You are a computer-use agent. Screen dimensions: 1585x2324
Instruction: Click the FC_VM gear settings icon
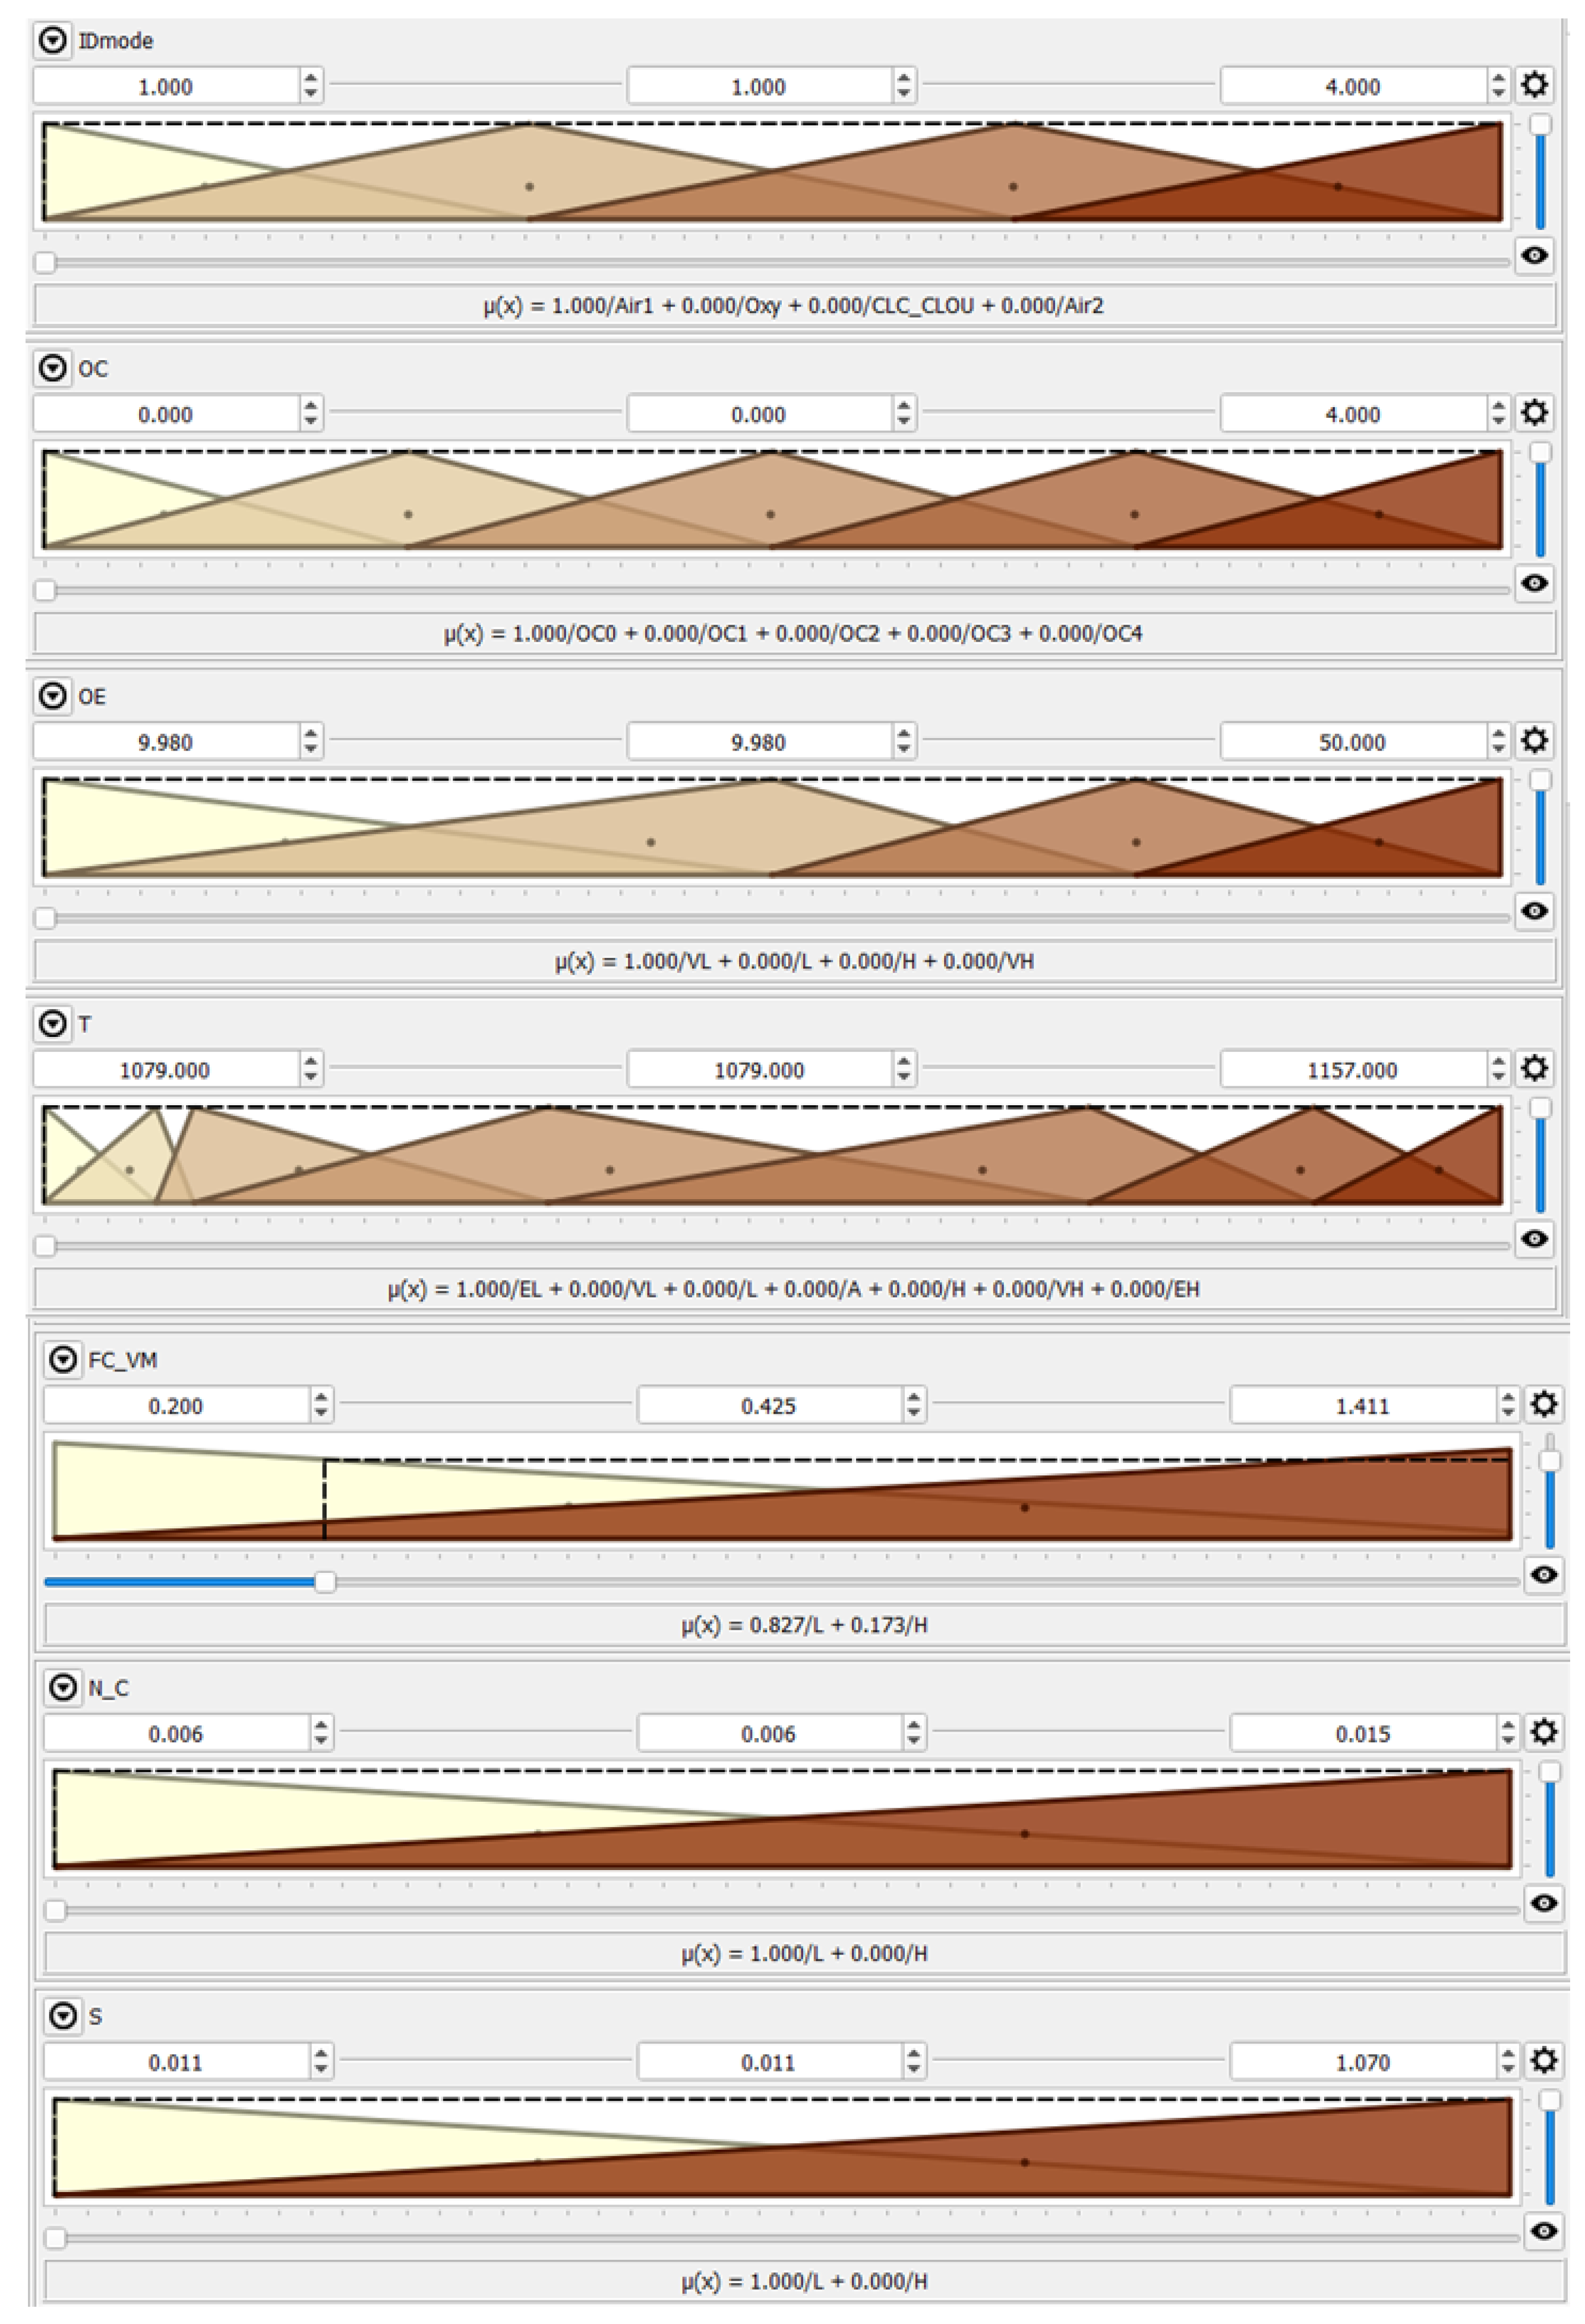[x=1543, y=1404]
